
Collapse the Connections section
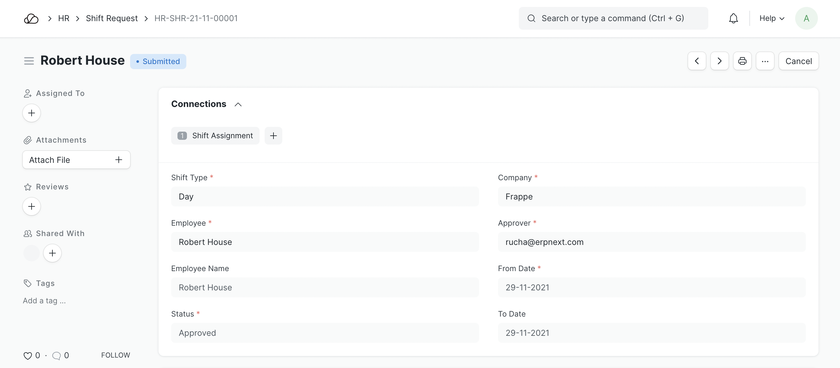[x=238, y=104]
